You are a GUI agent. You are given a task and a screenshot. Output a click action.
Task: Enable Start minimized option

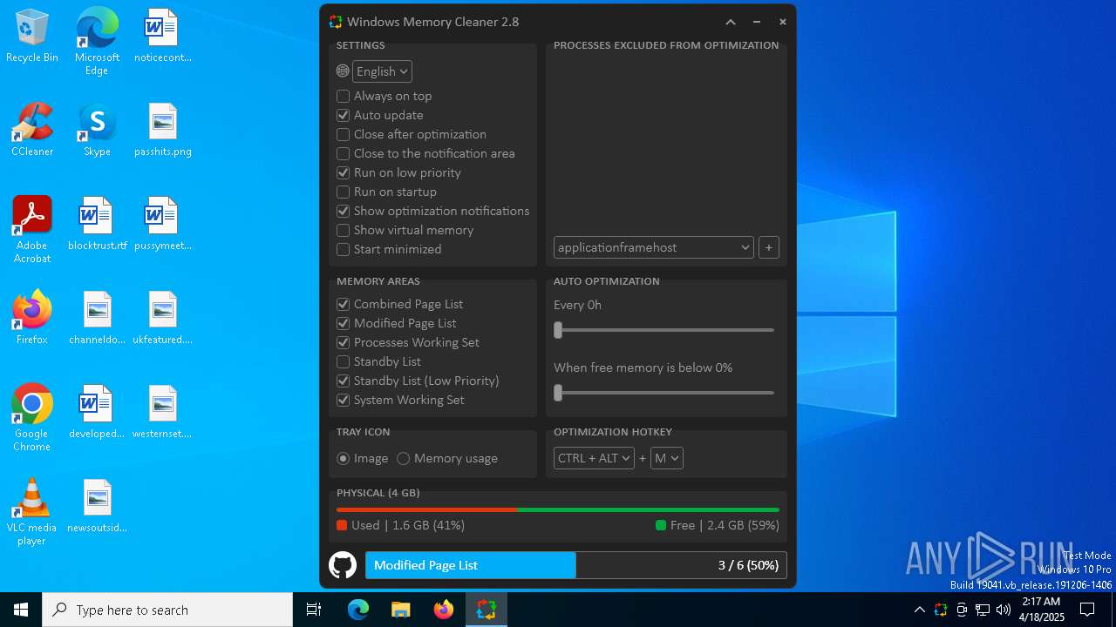pos(389,249)
